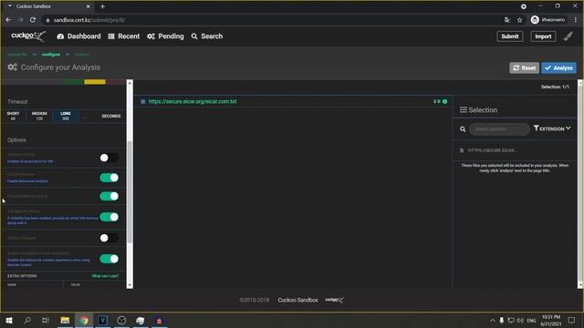The image size is (584, 328).
Task: Click the options panel scroll-down arrow
Action: pos(130,285)
